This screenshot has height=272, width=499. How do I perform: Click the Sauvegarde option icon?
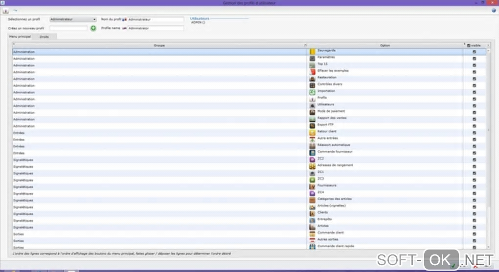click(312, 52)
